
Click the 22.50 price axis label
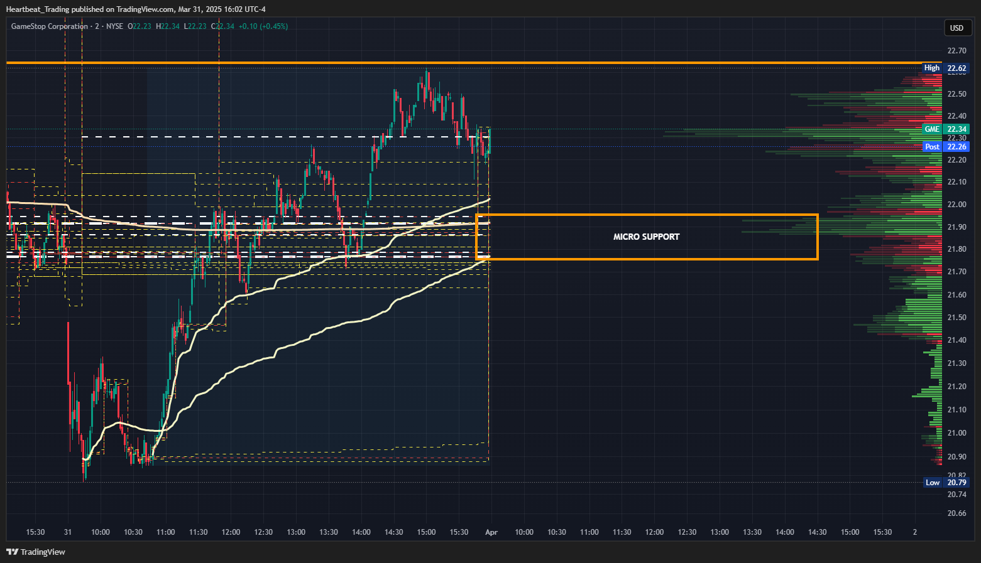tap(956, 94)
